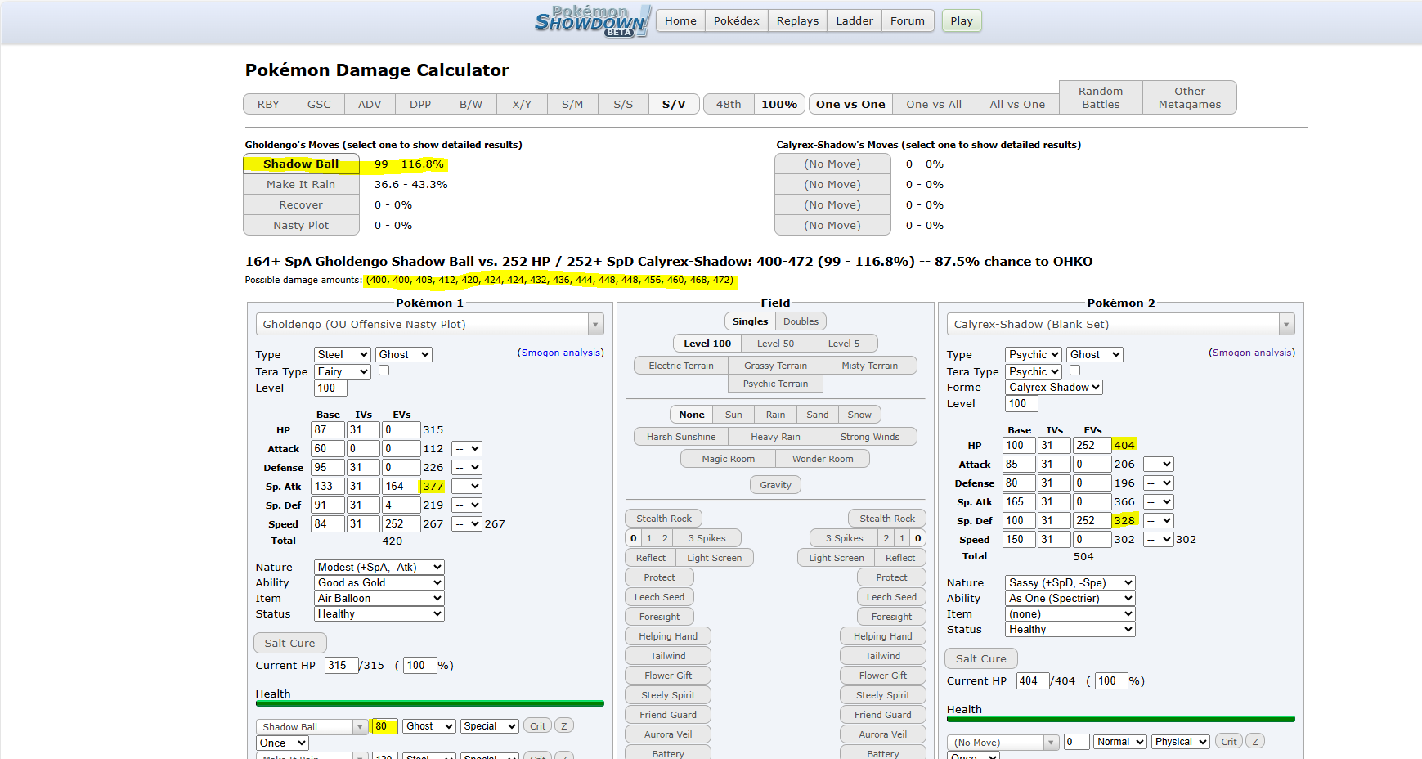The width and height of the screenshot is (1422, 759).
Task: Click Pokémon 1 Salt Cure button
Action: tap(289, 643)
